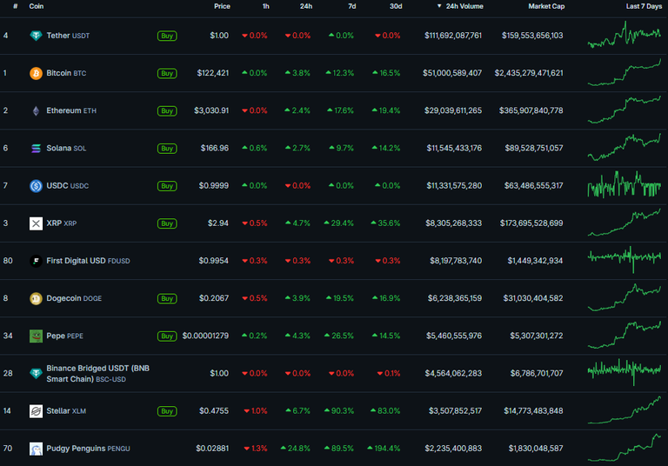
Task: View Tether 7-day sparkline chart
Action: [x=625, y=34]
